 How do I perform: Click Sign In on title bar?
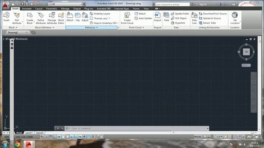(201, 5)
